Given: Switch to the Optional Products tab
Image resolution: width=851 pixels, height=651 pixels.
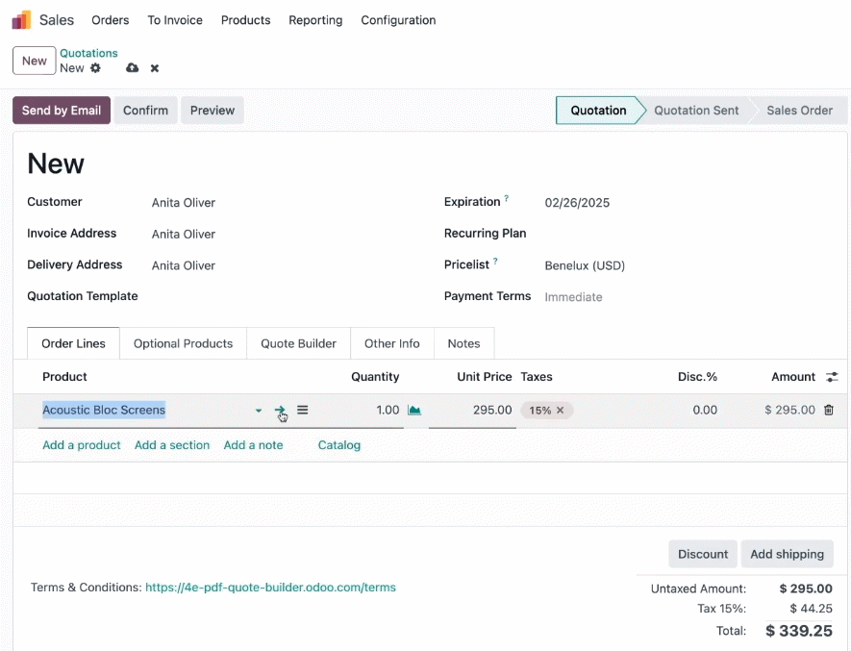Looking at the screenshot, I should tap(183, 343).
